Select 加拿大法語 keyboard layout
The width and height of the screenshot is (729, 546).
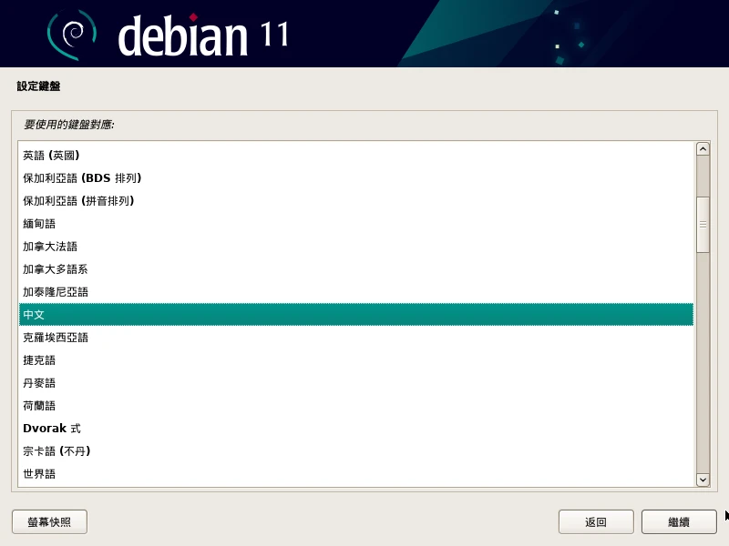click(50, 247)
